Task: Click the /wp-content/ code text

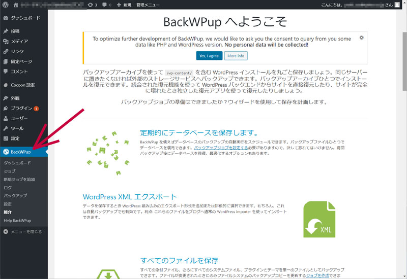Action: click(179, 73)
